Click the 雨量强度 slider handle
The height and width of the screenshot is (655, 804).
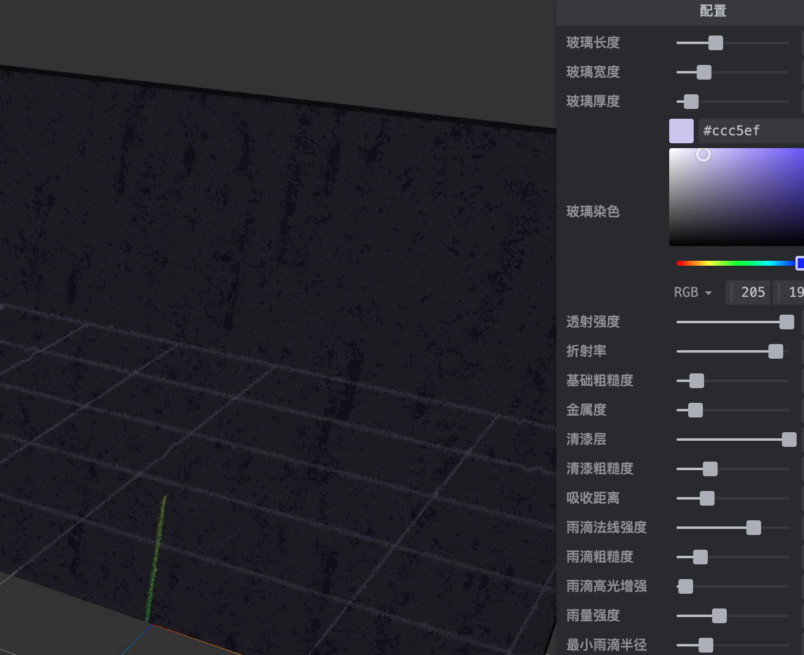point(719,616)
